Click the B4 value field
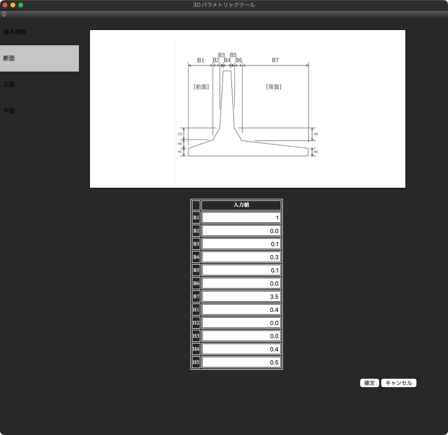 pos(241,257)
